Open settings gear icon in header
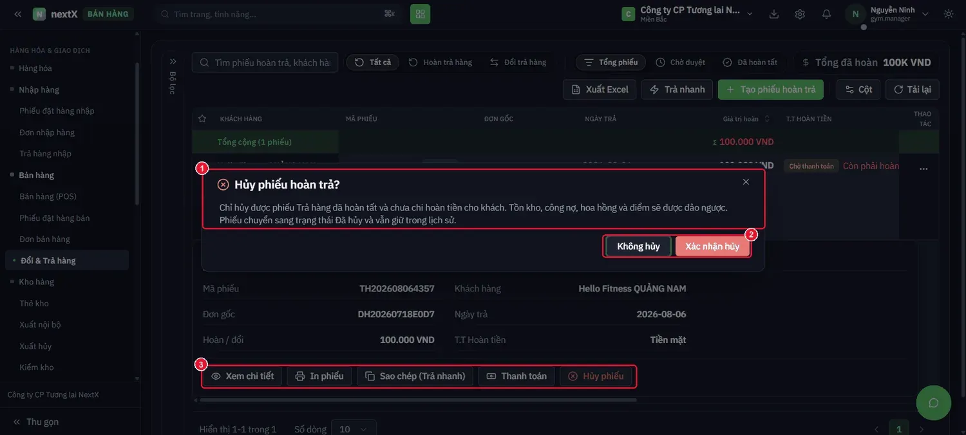 tap(800, 14)
